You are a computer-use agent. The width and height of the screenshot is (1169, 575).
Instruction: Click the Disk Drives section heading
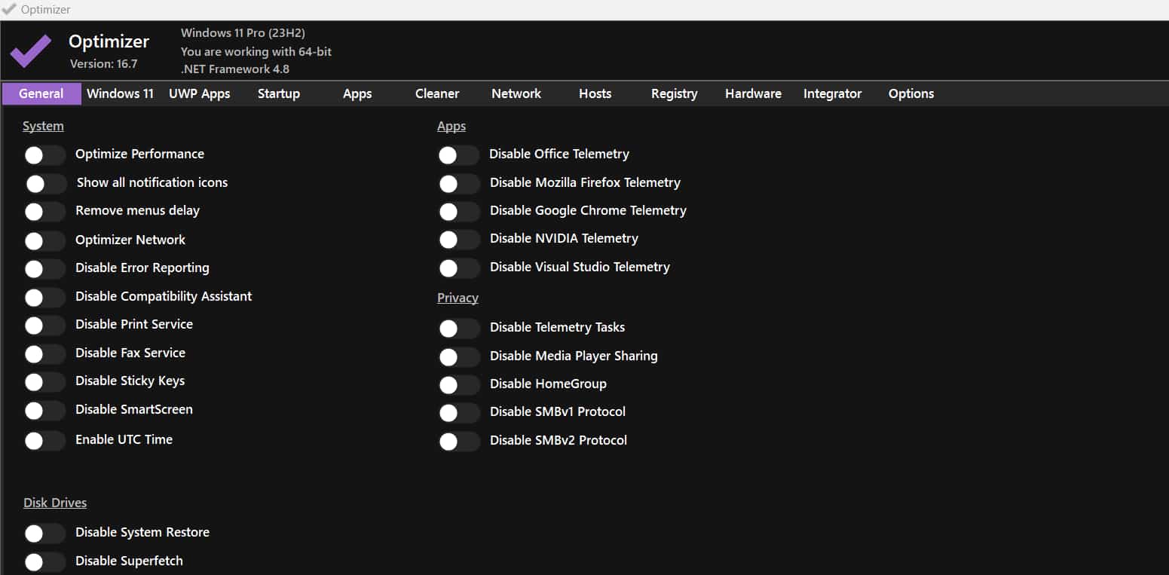pos(55,503)
